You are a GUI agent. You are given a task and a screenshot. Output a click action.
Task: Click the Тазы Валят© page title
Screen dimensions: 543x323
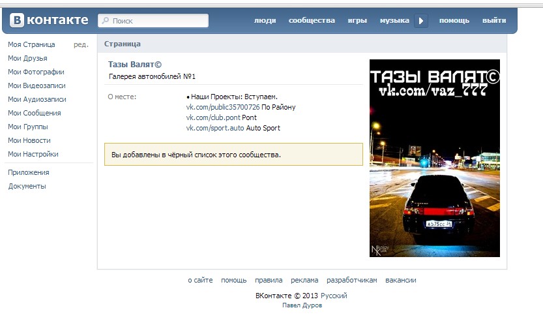click(x=135, y=65)
